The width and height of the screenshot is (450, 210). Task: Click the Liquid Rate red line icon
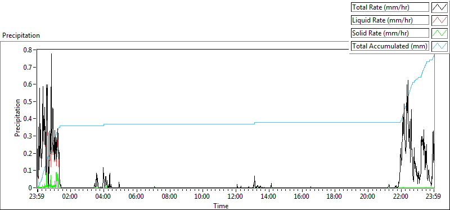click(x=440, y=20)
